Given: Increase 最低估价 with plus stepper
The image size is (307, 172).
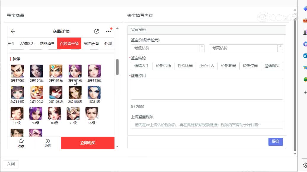Looking at the screenshot, I should point(202,46).
